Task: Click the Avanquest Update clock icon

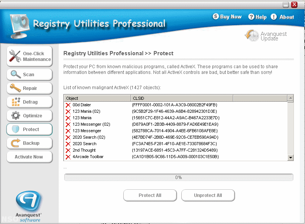Action: pos(252,35)
